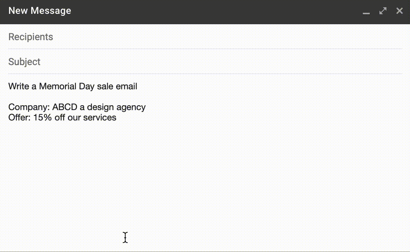Click the X icon to discard draft
The image size is (410, 252).
pyautogui.click(x=399, y=11)
